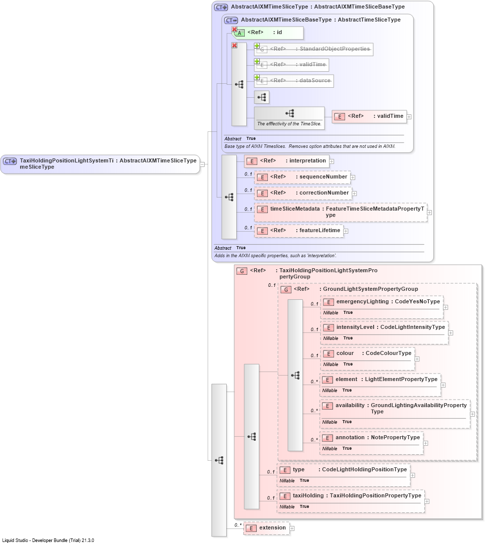
Task: Expand the emergencyLighting element
Action: click(x=446, y=307)
